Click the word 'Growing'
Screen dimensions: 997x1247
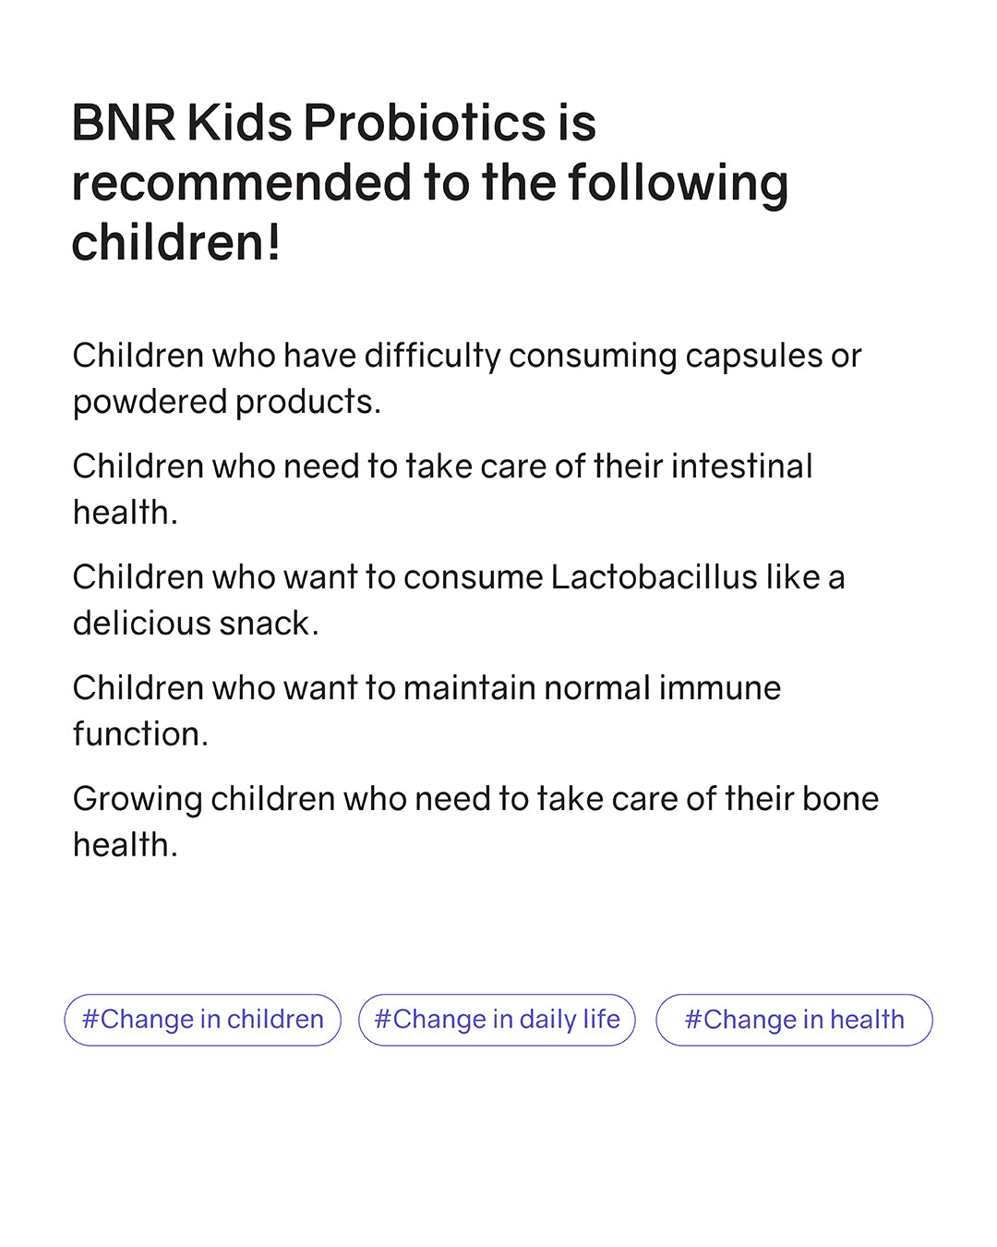point(137,800)
